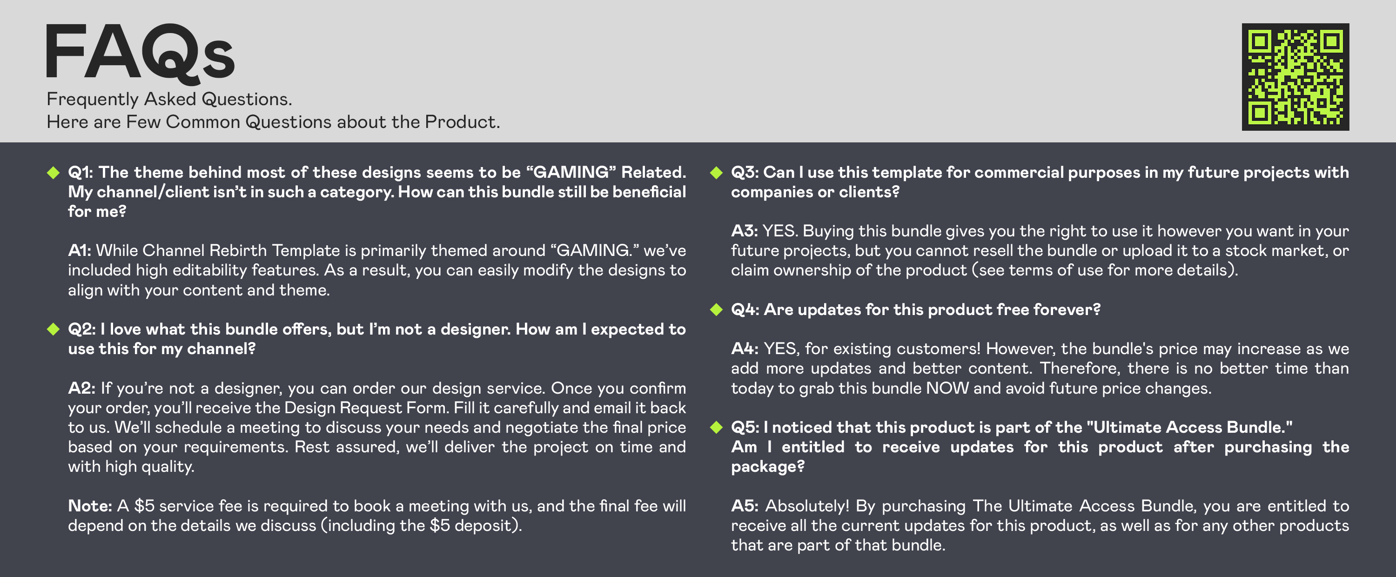Click the A5 answer starting with "Absolutely!"
This screenshot has height=577, width=1396.
tap(1040, 525)
